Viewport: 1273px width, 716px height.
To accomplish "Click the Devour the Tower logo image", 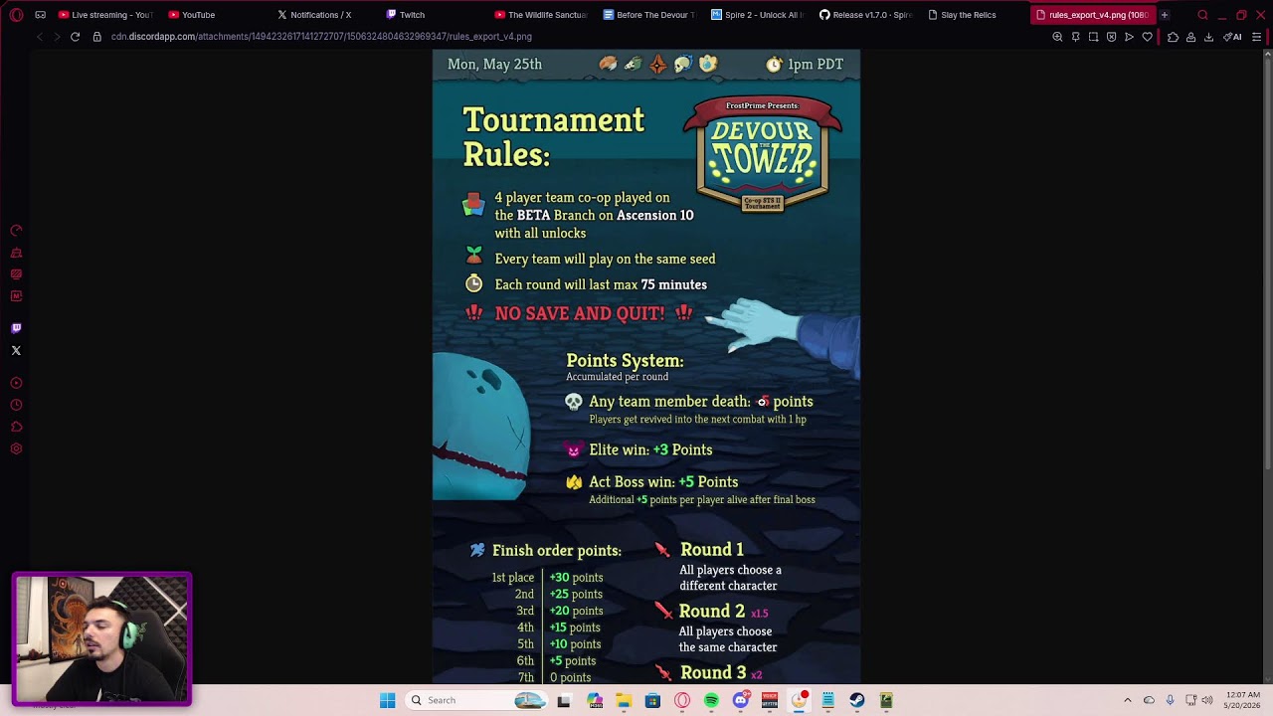I will (x=763, y=152).
